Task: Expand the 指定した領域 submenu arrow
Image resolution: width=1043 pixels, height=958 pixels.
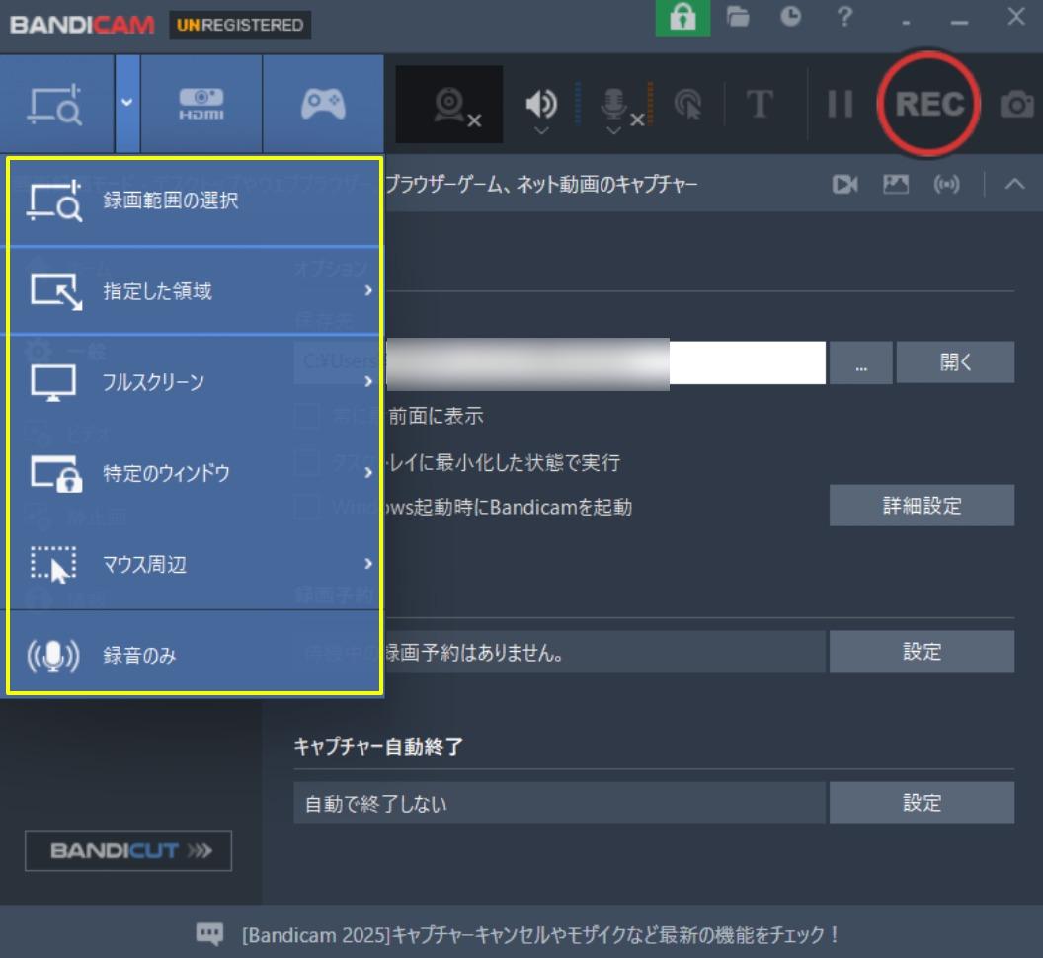Action: [368, 290]
